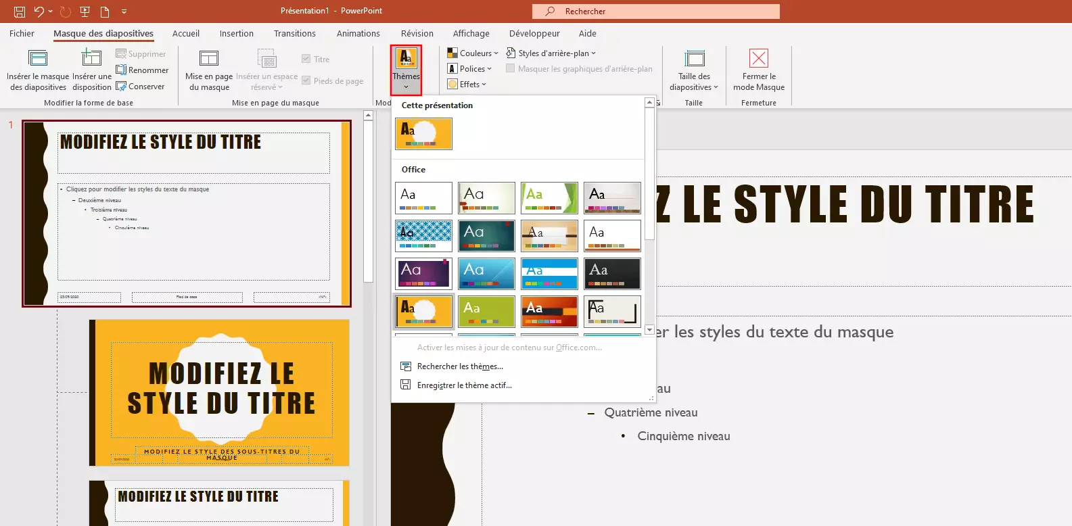Click theme gallery scrollbar up arrow
Image resolution: width=1072 pixels, height=526 pixels.
[649, 103]
